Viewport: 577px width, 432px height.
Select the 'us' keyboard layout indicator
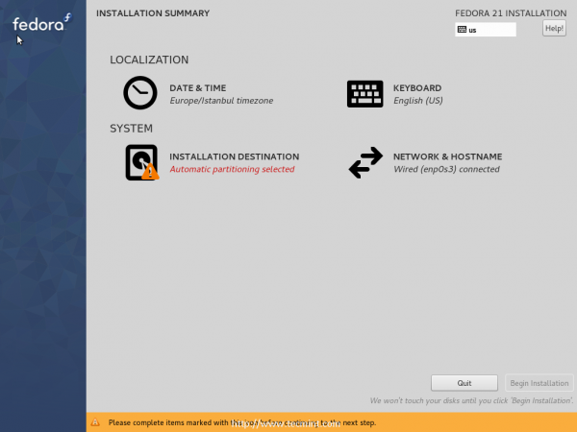(x=486, y=30)
